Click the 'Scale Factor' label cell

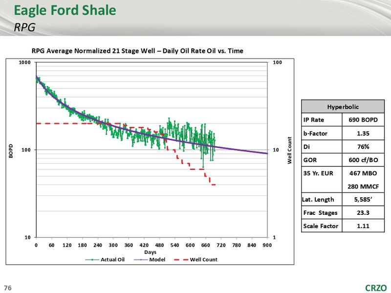(x=322, y=226)
